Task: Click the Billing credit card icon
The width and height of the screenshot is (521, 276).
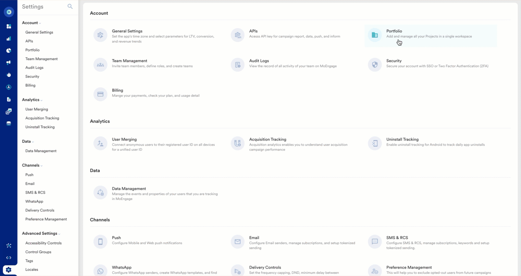Action: click(x=100, y=94)
